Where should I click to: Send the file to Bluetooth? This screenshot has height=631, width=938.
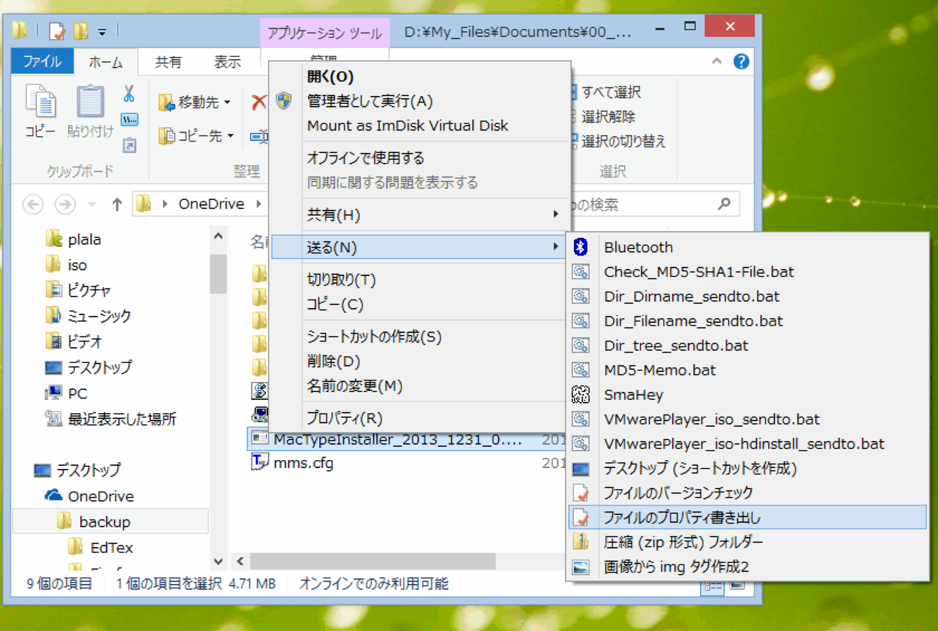coord(747,247)
